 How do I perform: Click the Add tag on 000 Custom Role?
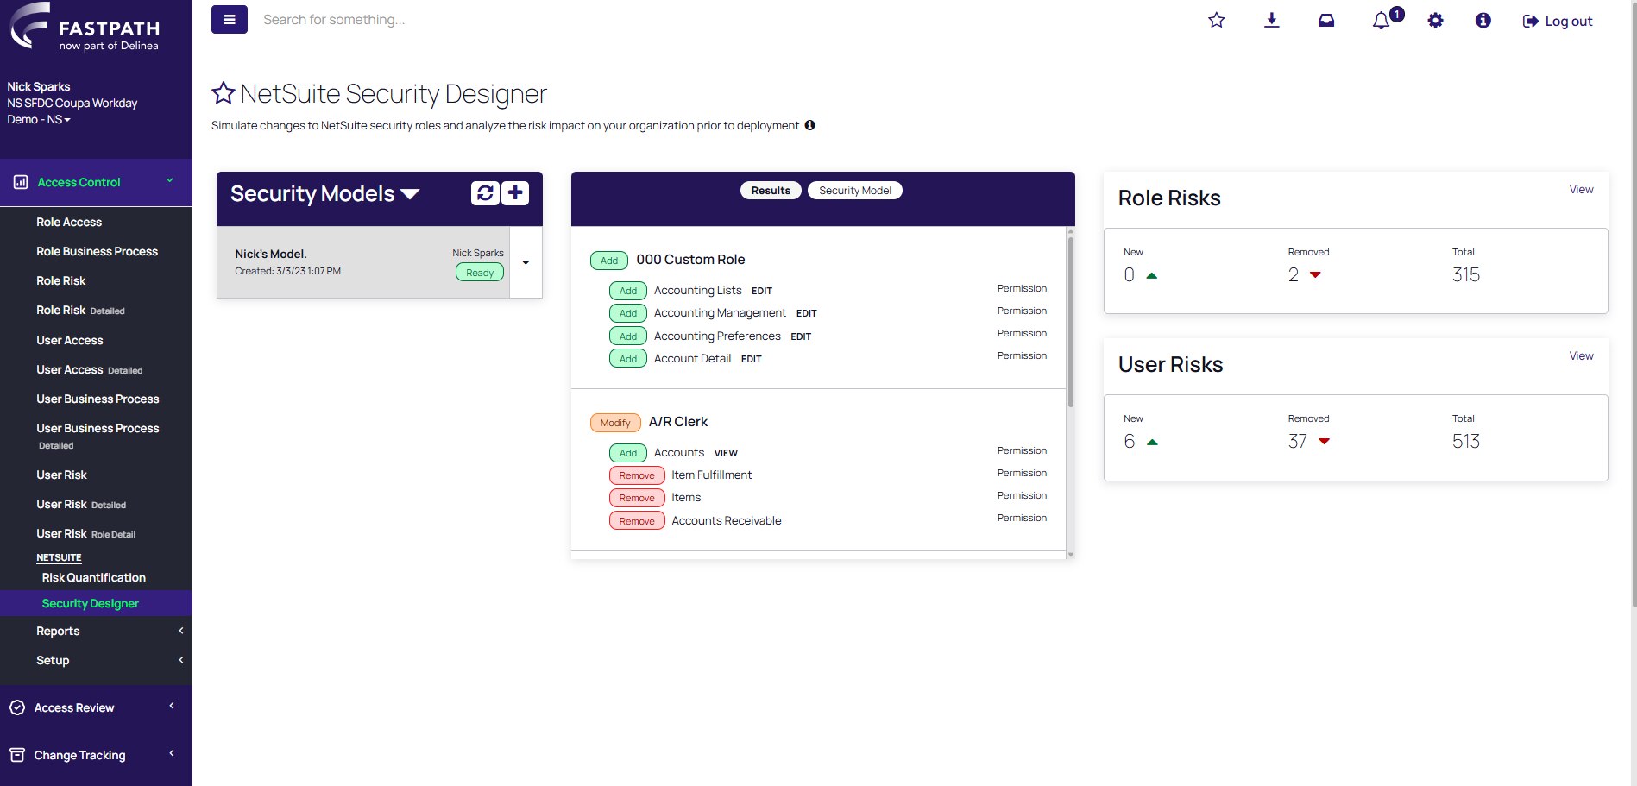tap(609, 261)
